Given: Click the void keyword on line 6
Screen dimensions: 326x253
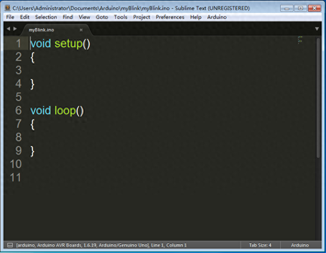Looking at the screenshot, I should pyautogui.click(x=41, y=110).
